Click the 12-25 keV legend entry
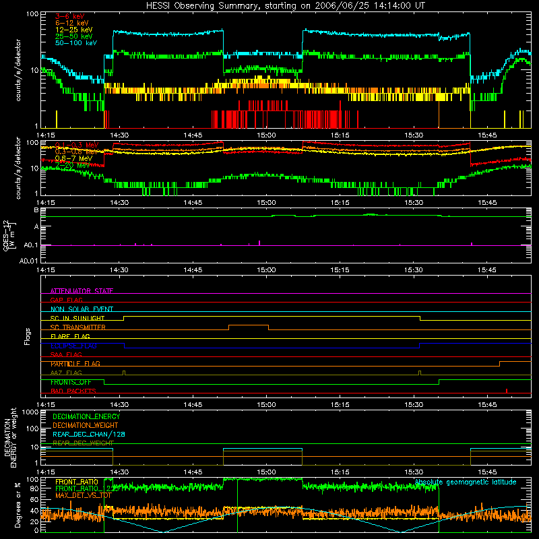The height and width of the screenshot is (539, 539). tap(74, 30)
